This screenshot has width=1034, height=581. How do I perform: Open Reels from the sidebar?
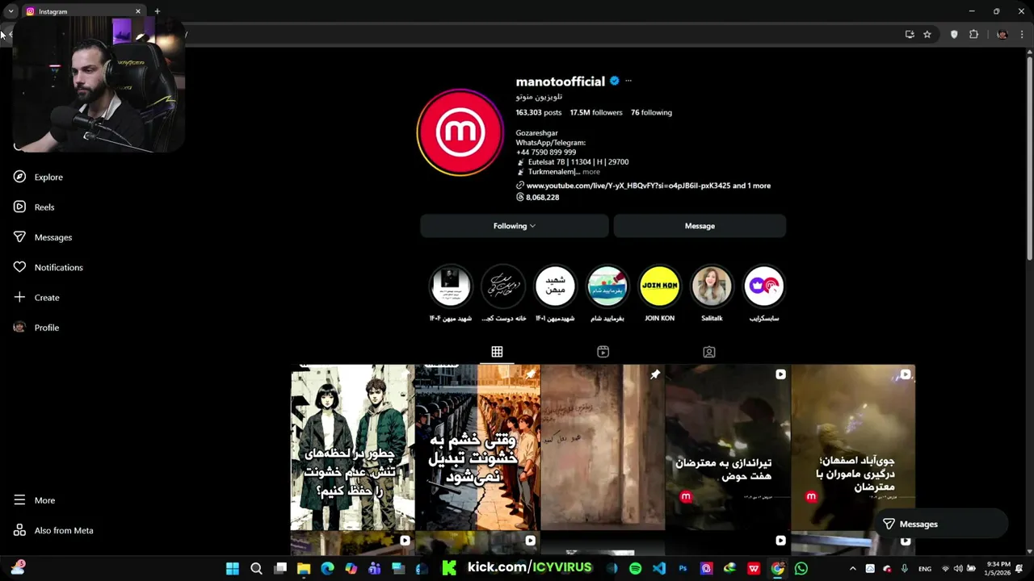click(x=34, y=207)
